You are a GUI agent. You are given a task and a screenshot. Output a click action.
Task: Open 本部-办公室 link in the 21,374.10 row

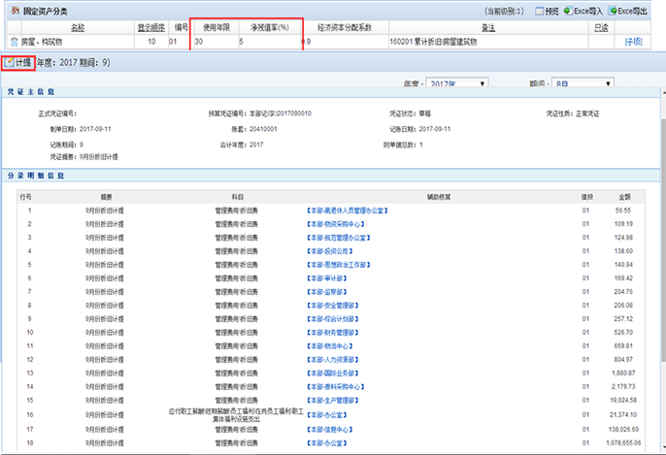(x=326, y=415)
